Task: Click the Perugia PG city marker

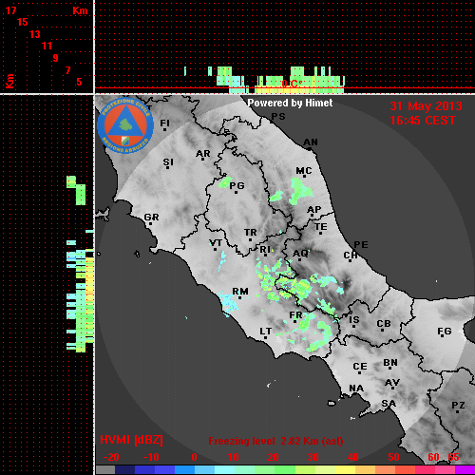Action: 236,192
